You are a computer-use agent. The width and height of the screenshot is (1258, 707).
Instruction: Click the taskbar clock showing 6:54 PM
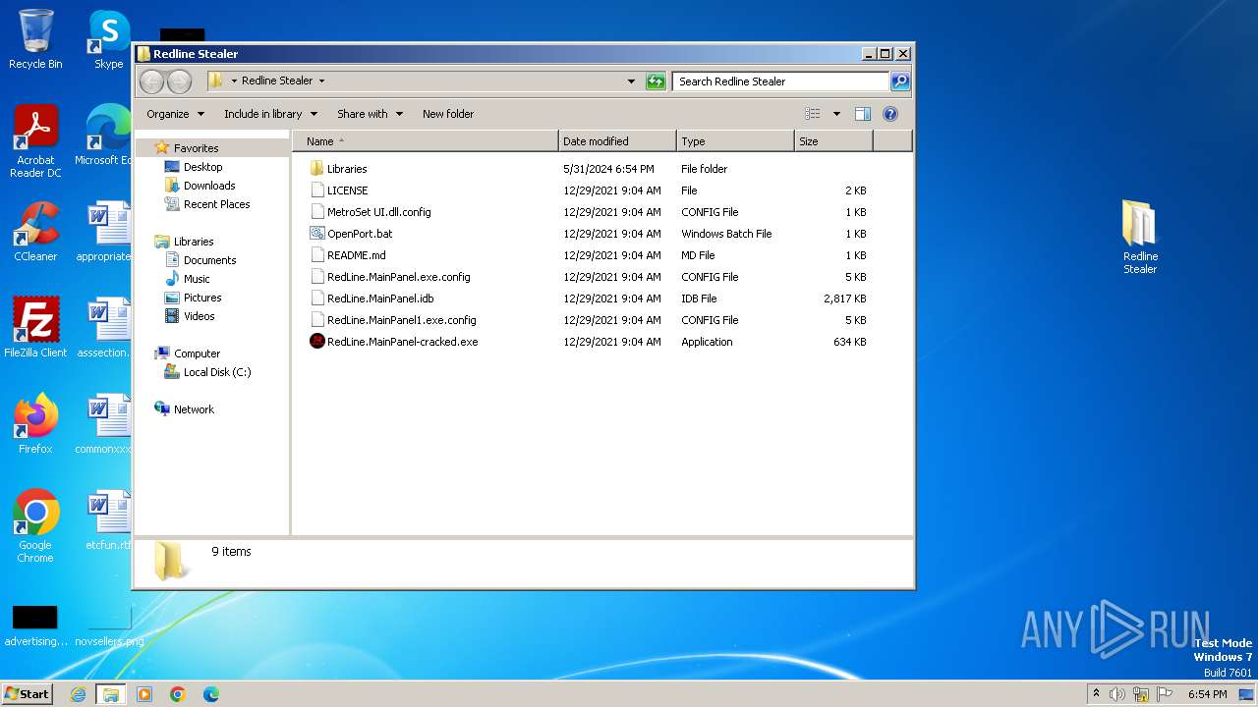tap(1207, 694)
